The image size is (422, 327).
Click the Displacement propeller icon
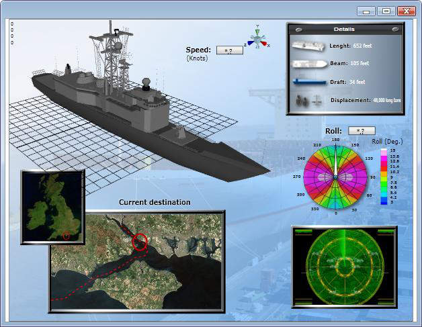click(308, 100)
